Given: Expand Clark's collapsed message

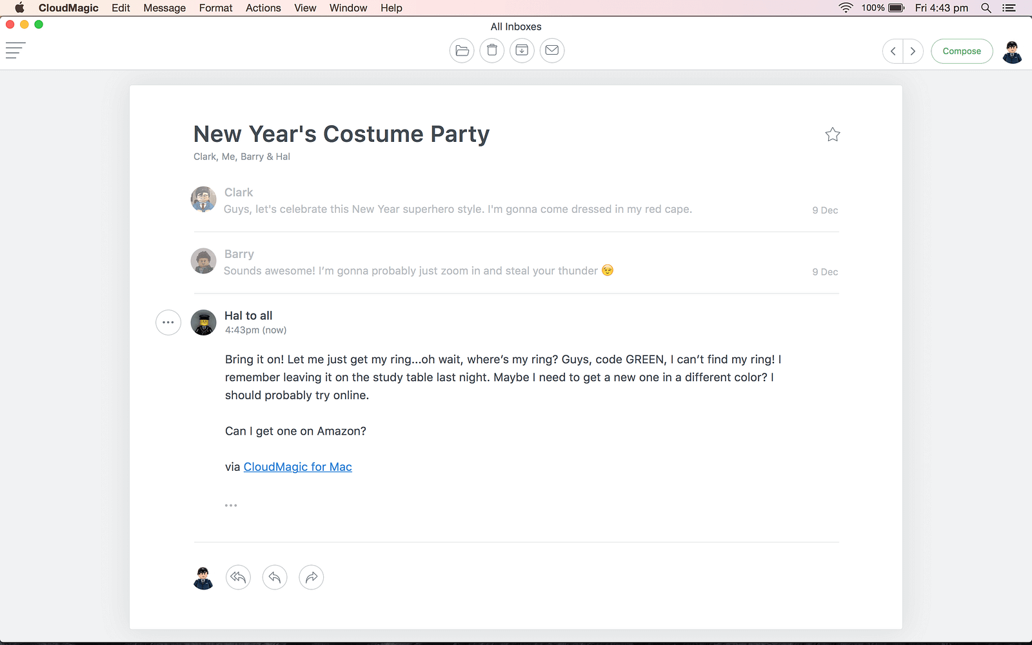Looking at the screenshot, I should point(457,209).
